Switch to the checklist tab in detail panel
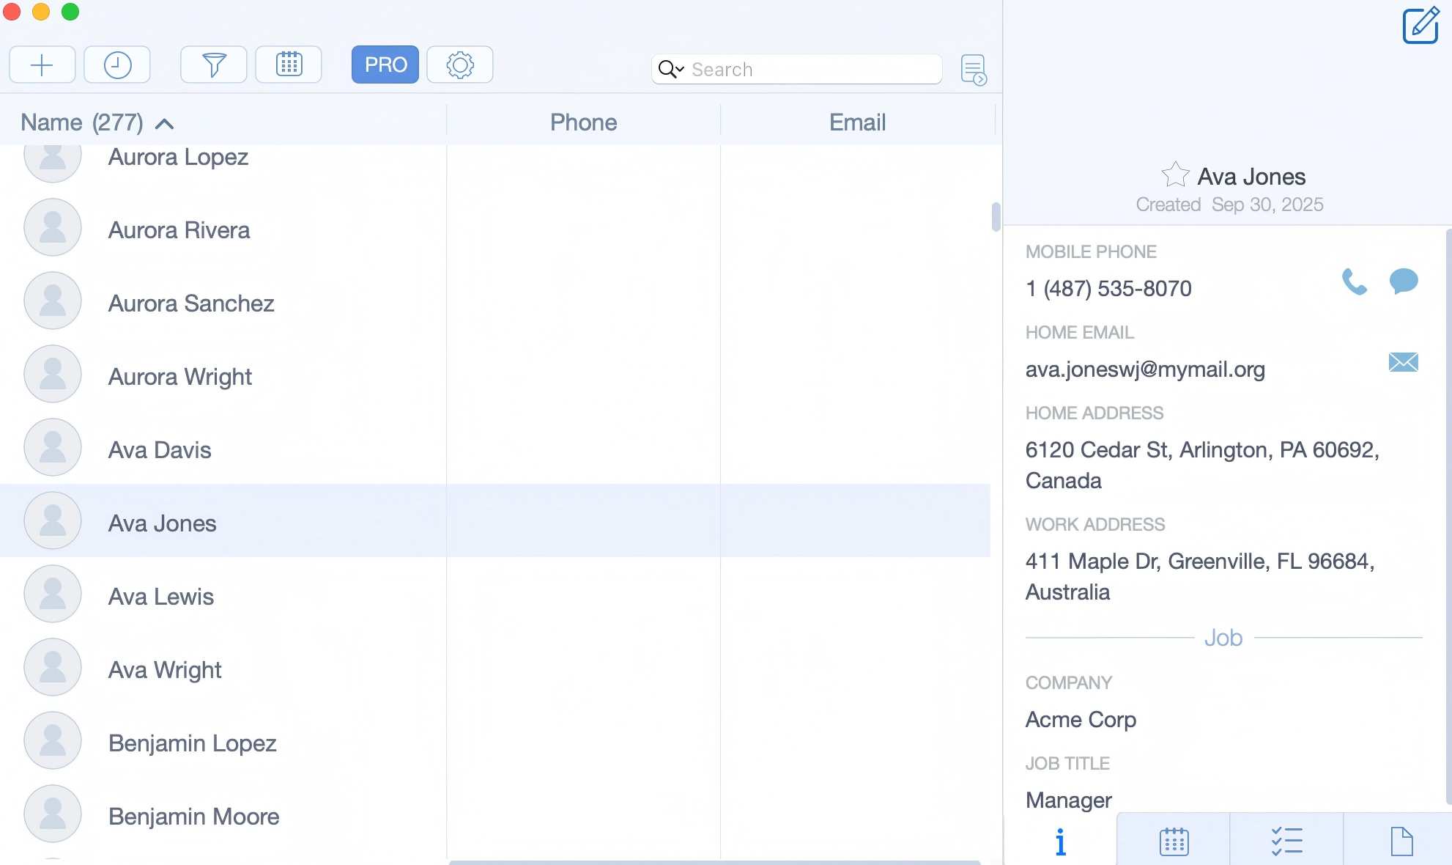1452x865 pixels. point(1287,842)
